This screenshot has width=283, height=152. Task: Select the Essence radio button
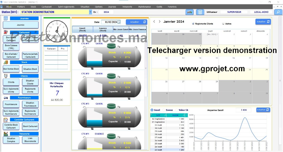coord(164,110)
